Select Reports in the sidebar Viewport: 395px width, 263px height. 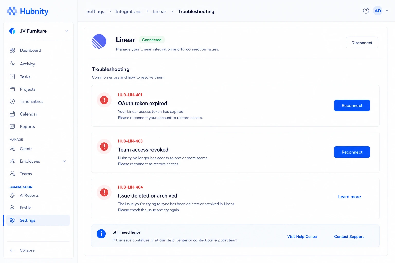coord(38,126)
